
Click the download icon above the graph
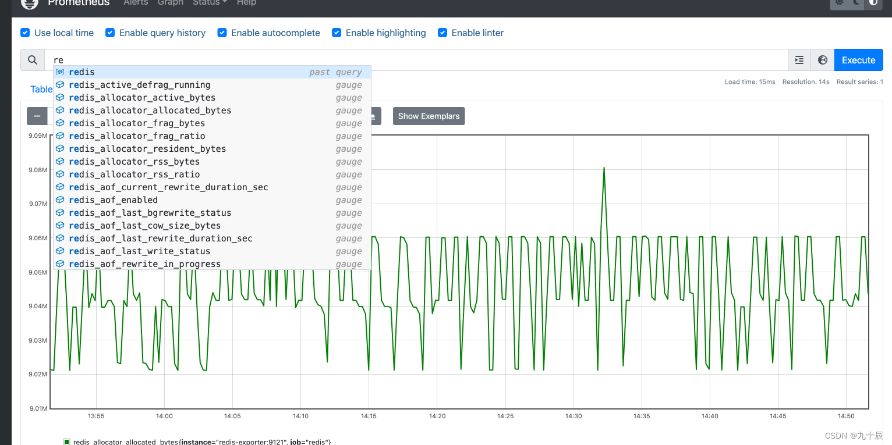pyautogui.click(x=373, y=116)
